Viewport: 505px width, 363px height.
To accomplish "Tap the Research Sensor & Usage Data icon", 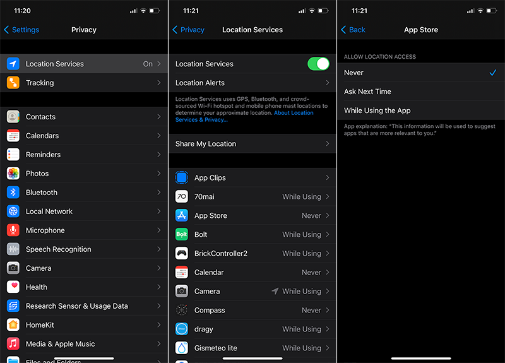I will pos(13,306).
